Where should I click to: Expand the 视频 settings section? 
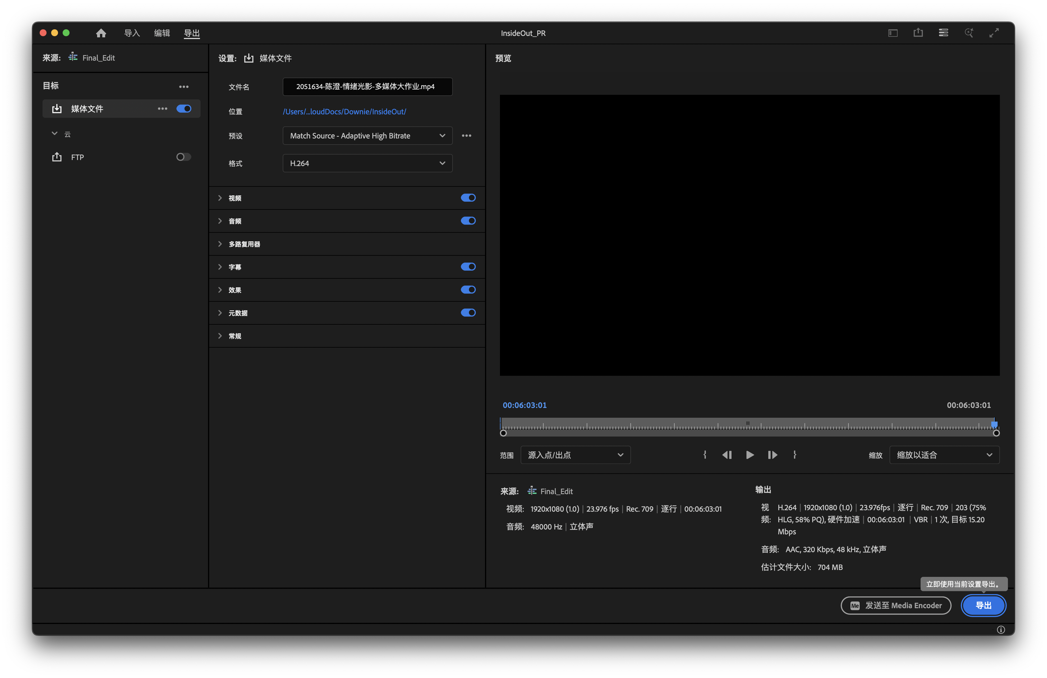(220, 198)
